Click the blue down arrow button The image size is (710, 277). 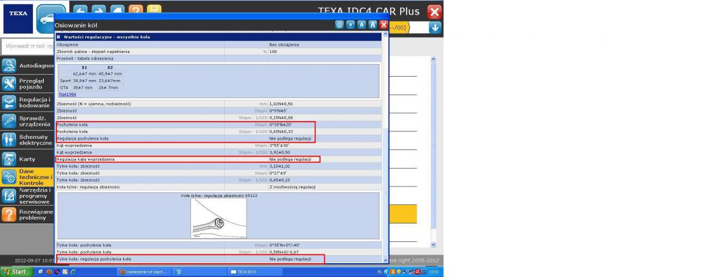pyautogui.click(x=435, y=28)
